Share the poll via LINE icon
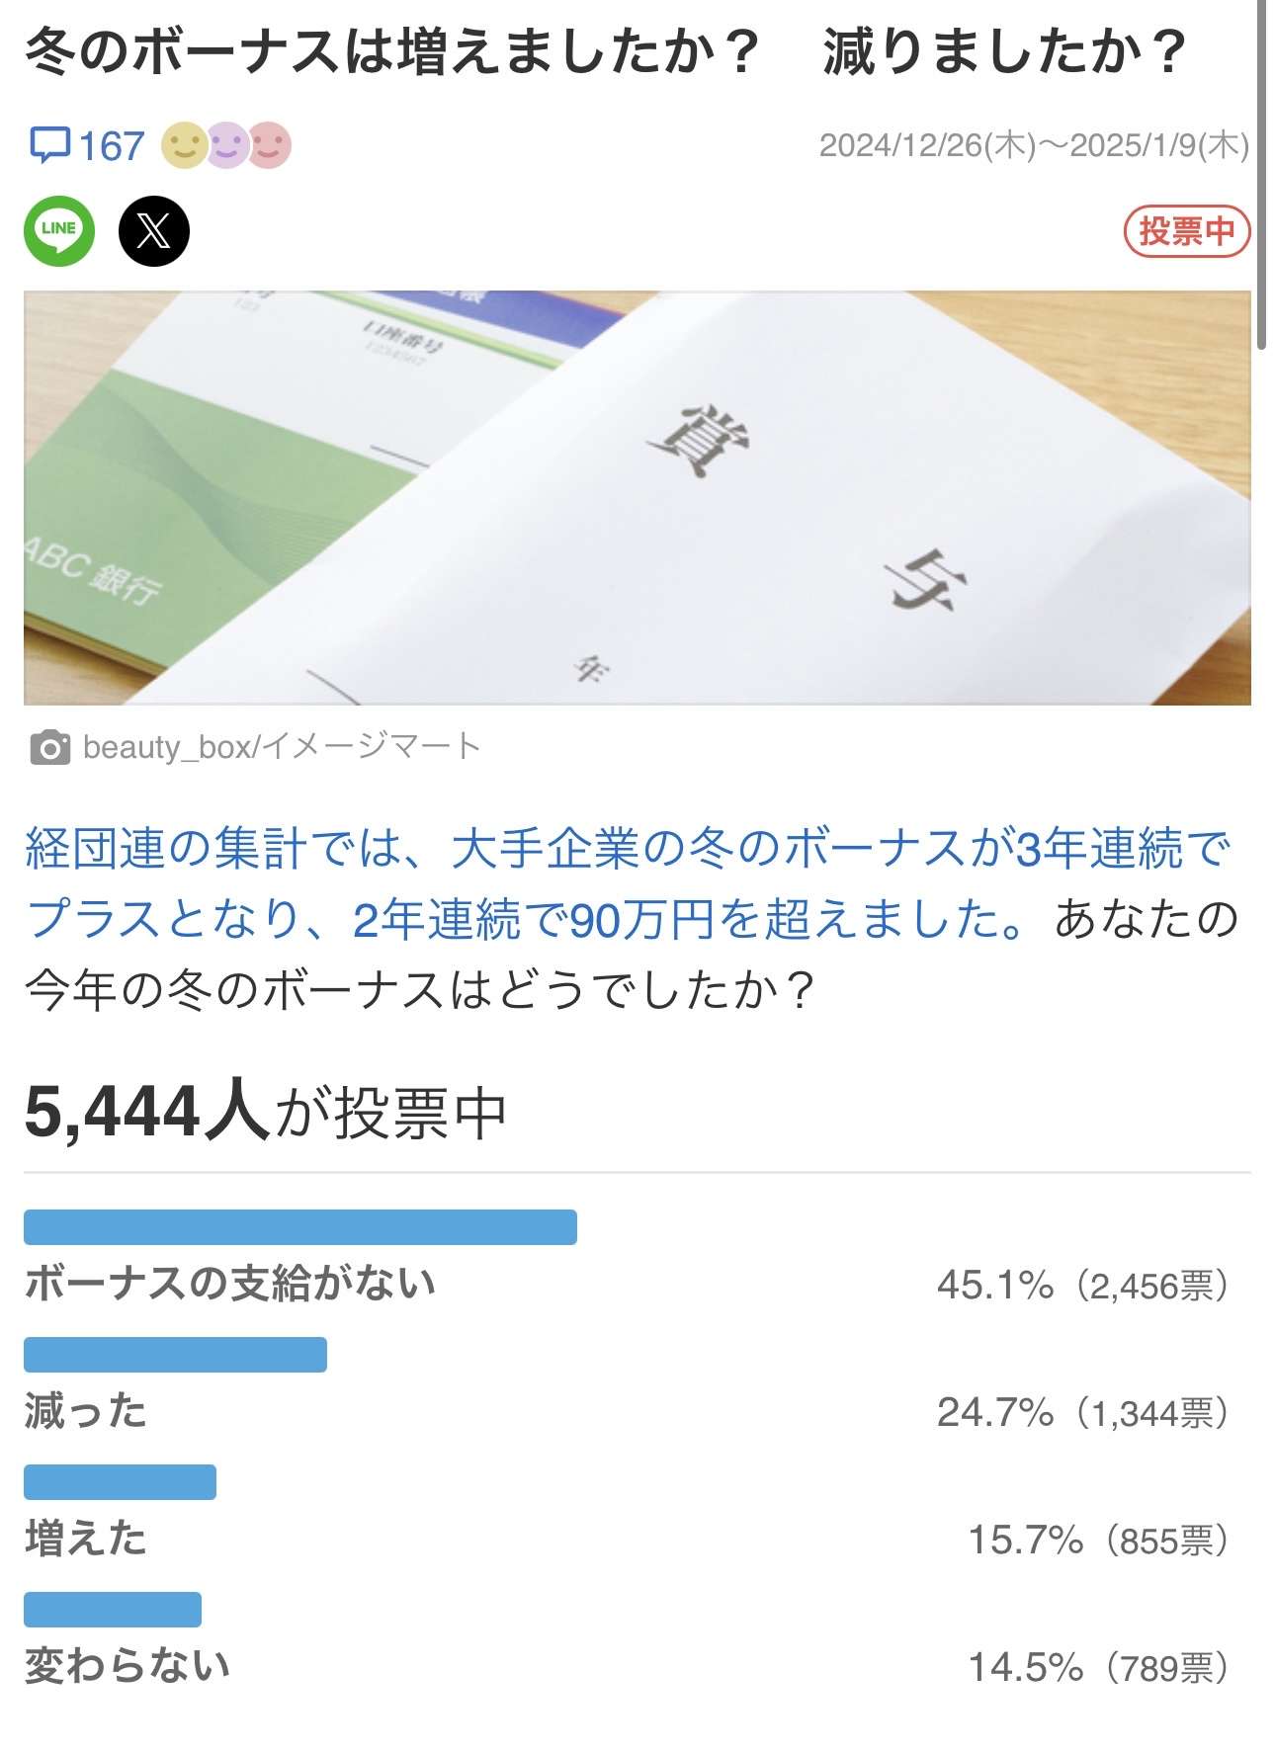Screen dimensions: 1275x1752 coord(59,231)
